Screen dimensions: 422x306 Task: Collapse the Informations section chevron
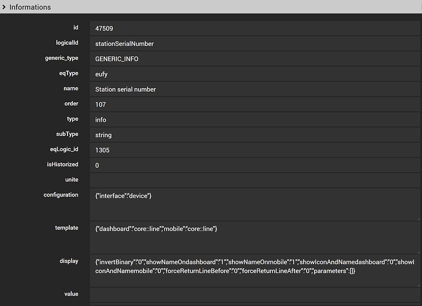pyautogui.click(x=4, y=7)
